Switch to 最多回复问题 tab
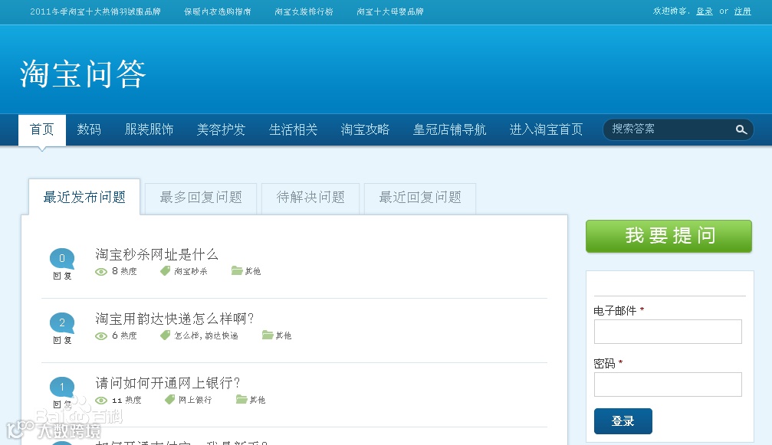Image resolution: width=772 pixels, height=445 pixels. pos(201,198)
